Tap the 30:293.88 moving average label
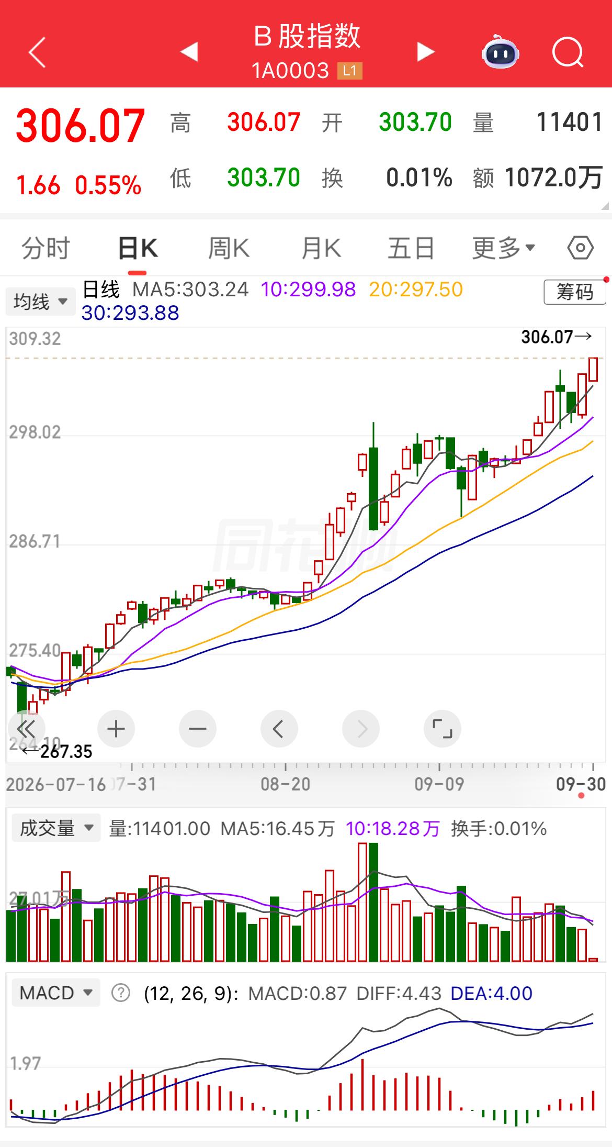Screen dimensions: 612x1147 [x=130, y=313]
